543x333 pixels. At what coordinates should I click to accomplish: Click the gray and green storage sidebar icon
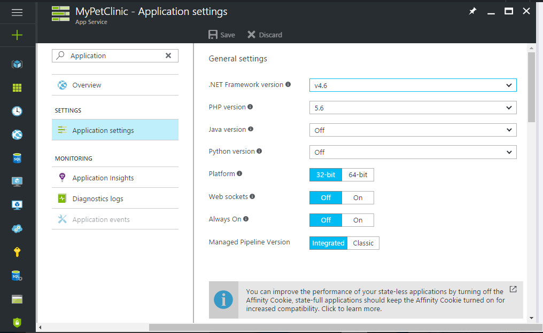click(x=17, y=299)
